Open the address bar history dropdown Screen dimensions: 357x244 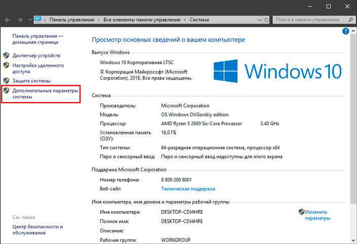259,20
